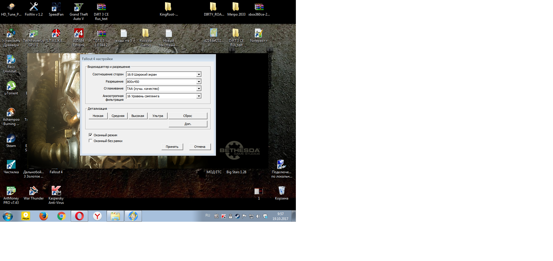Select the Revo Uninstaller shortcut
The image size is (553, 261).
click(x=11, y=64)
